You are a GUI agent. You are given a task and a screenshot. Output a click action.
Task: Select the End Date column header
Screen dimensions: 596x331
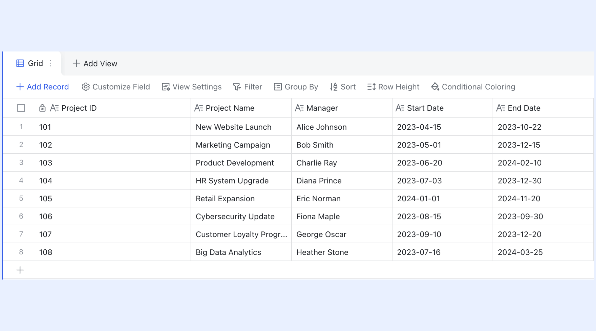(543, 108)
